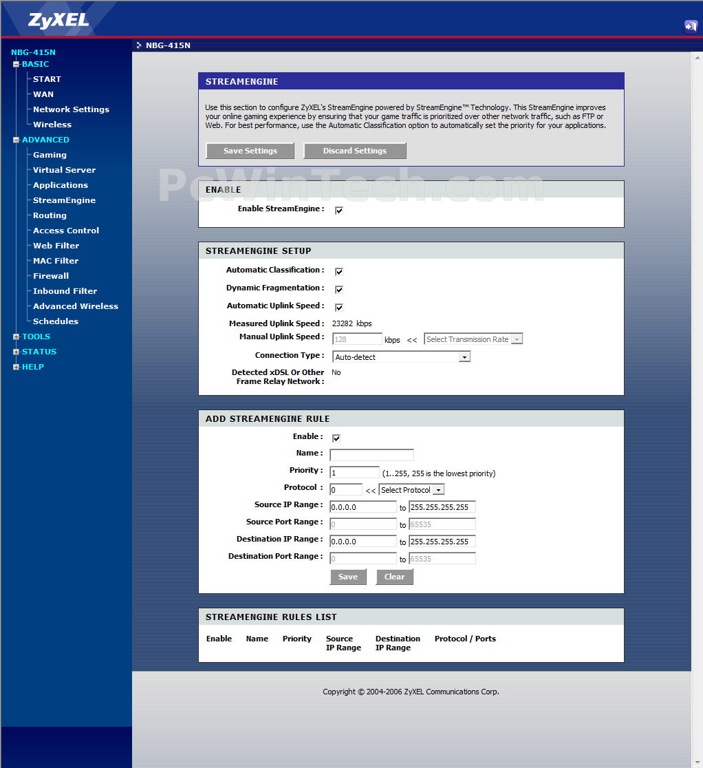Click the Manual Uplink Speed field
The height and width of the screenshot is (768, 703).
pos(357,339)
